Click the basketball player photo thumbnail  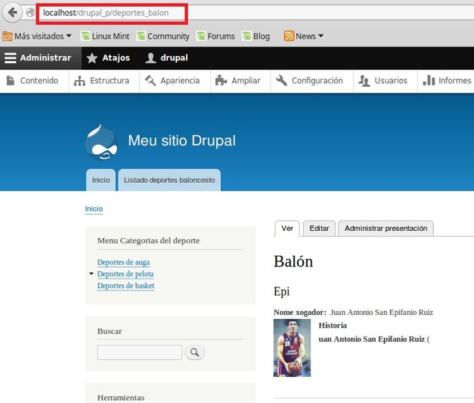tap(292, 348)
